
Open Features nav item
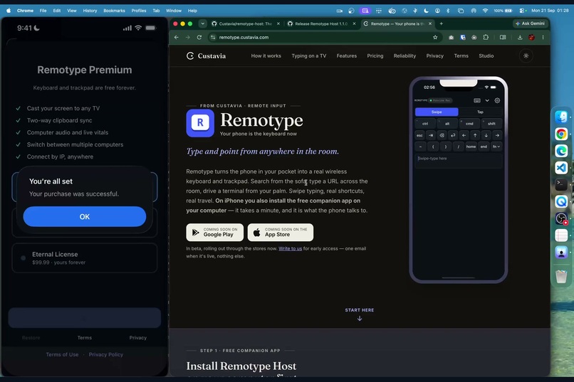[347, 56]
